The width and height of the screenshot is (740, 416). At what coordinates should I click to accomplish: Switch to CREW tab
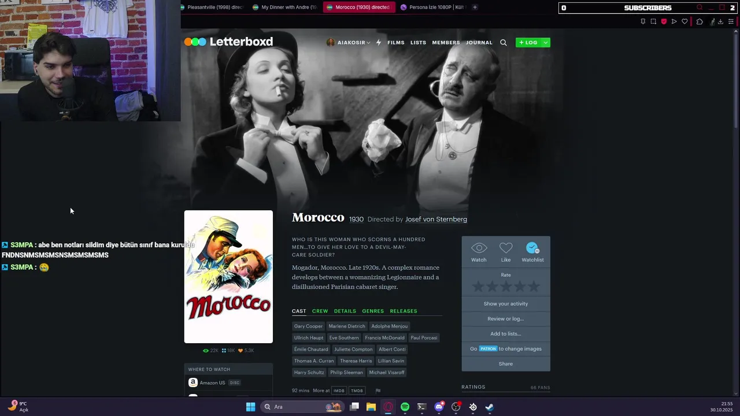click(x=320, y=311)
